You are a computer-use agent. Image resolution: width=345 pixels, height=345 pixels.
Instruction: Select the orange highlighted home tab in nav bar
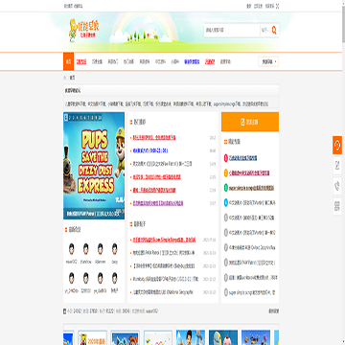coord(68,61)
